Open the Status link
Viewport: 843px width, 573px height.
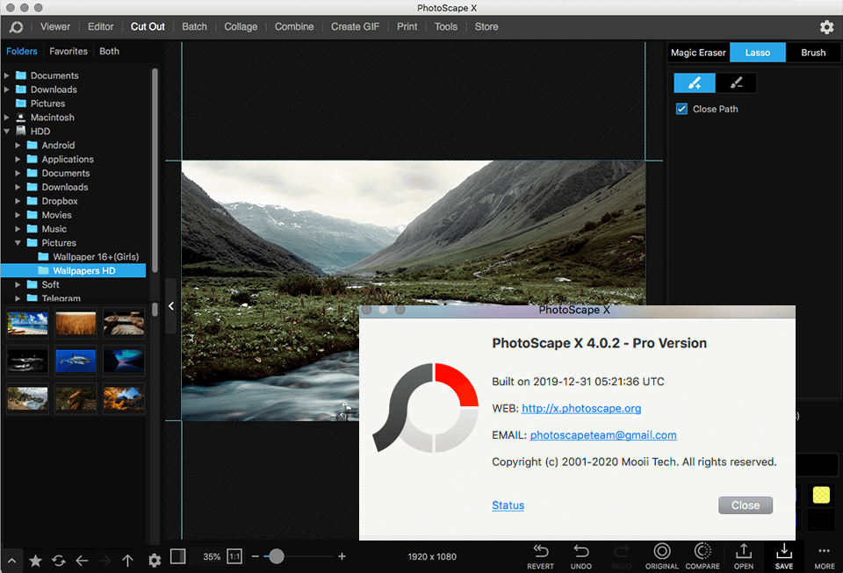(x=508, y=505)
